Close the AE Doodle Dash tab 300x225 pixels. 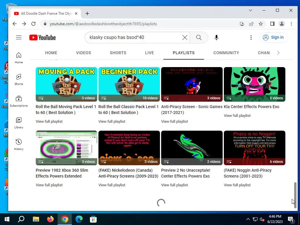[x=76, y=13]
